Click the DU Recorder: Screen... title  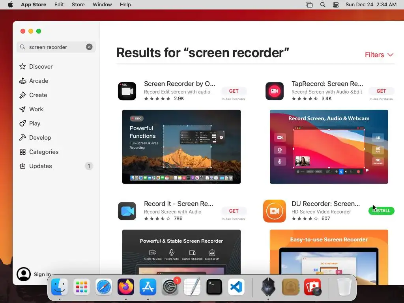pos(325,204)
